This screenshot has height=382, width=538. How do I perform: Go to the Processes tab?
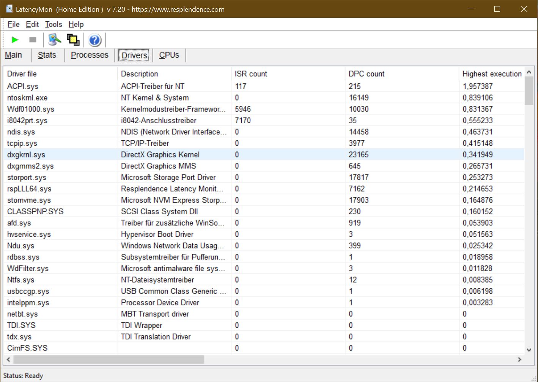point(90,55)
